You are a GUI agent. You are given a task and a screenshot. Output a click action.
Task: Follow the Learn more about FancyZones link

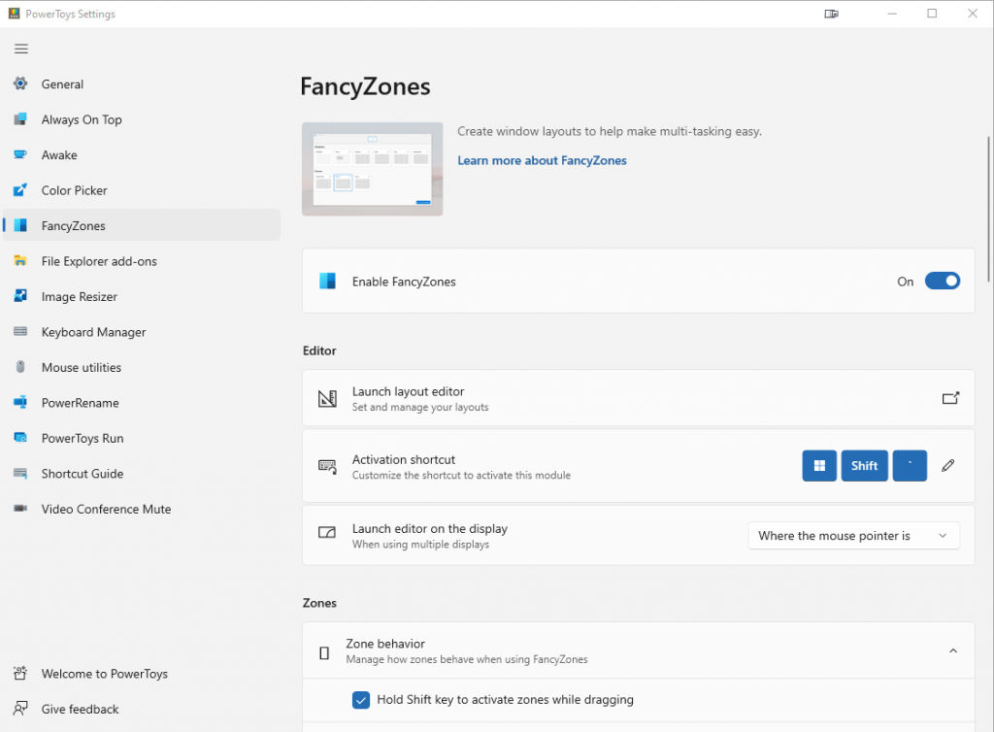[542, 160]
